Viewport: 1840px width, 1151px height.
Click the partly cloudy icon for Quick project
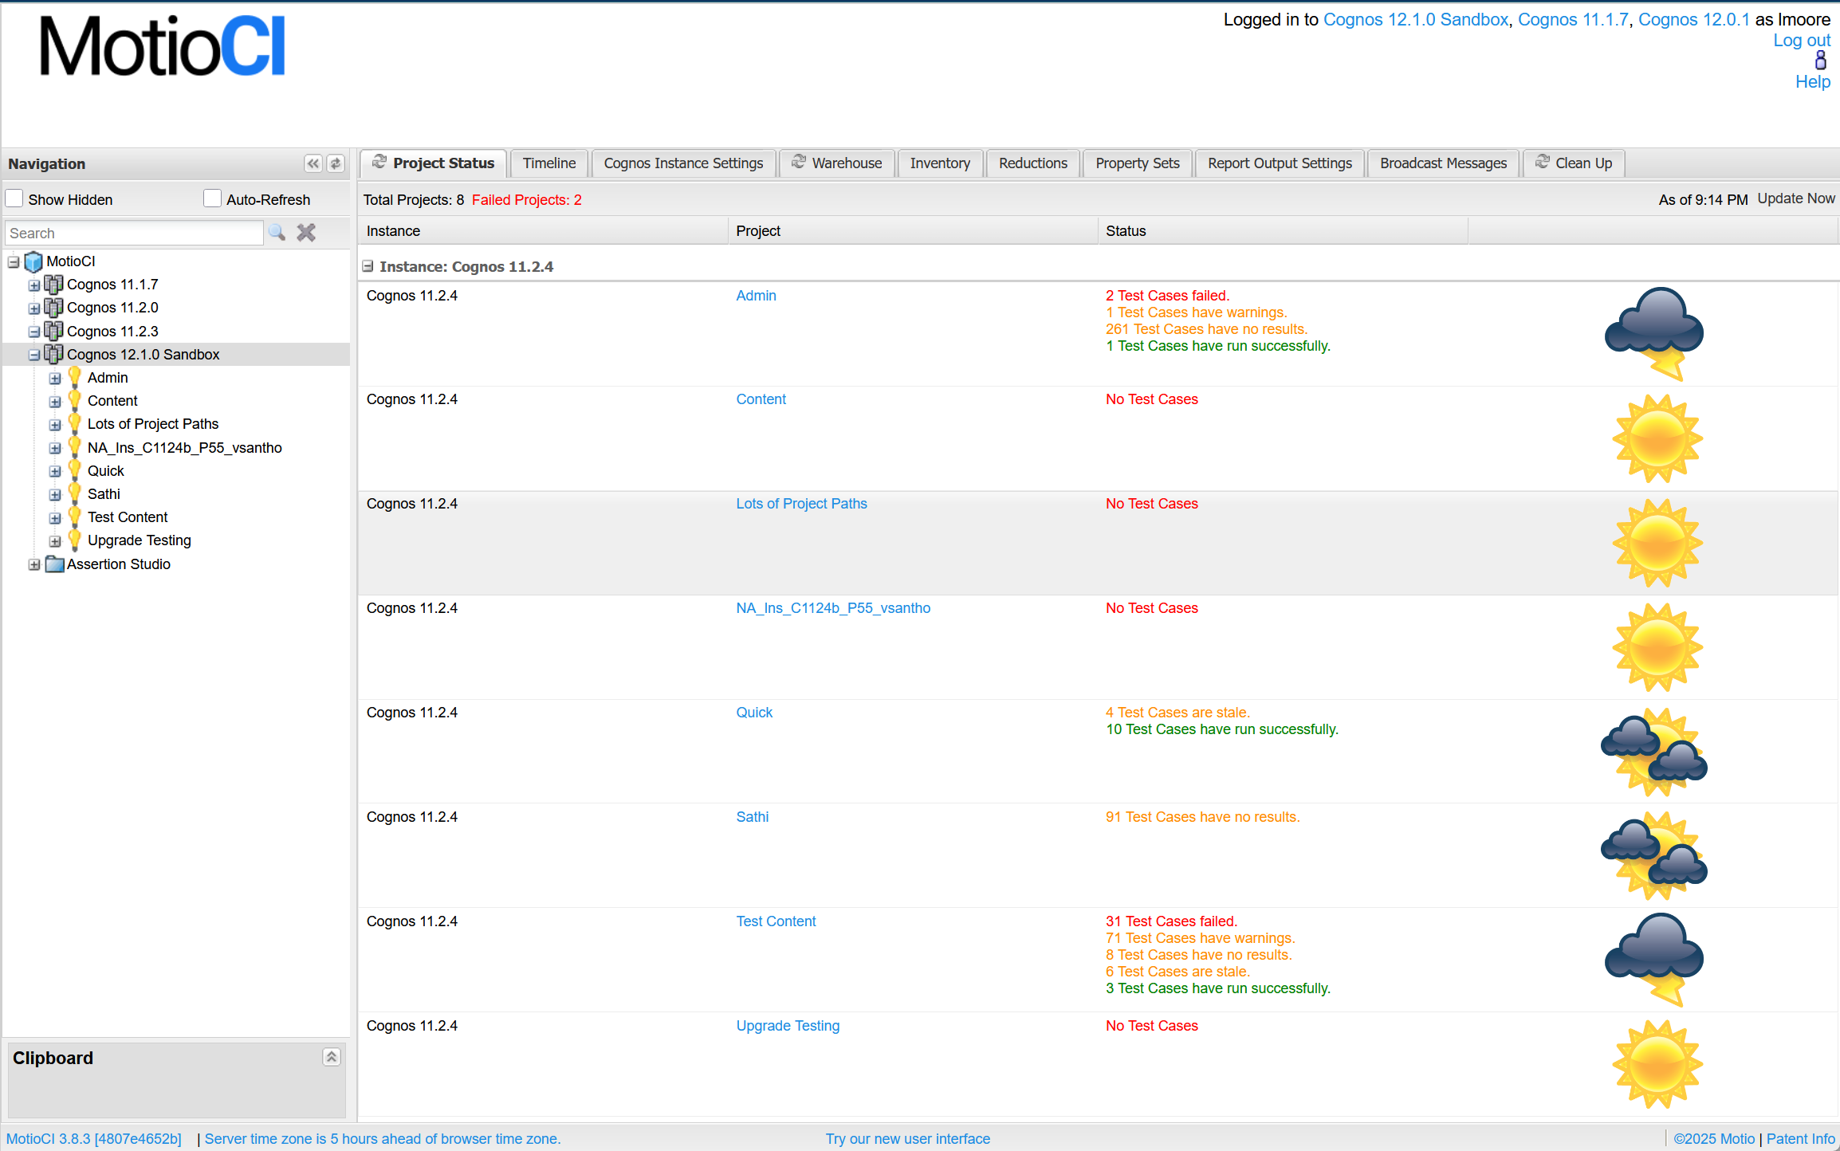(1655, 751)
